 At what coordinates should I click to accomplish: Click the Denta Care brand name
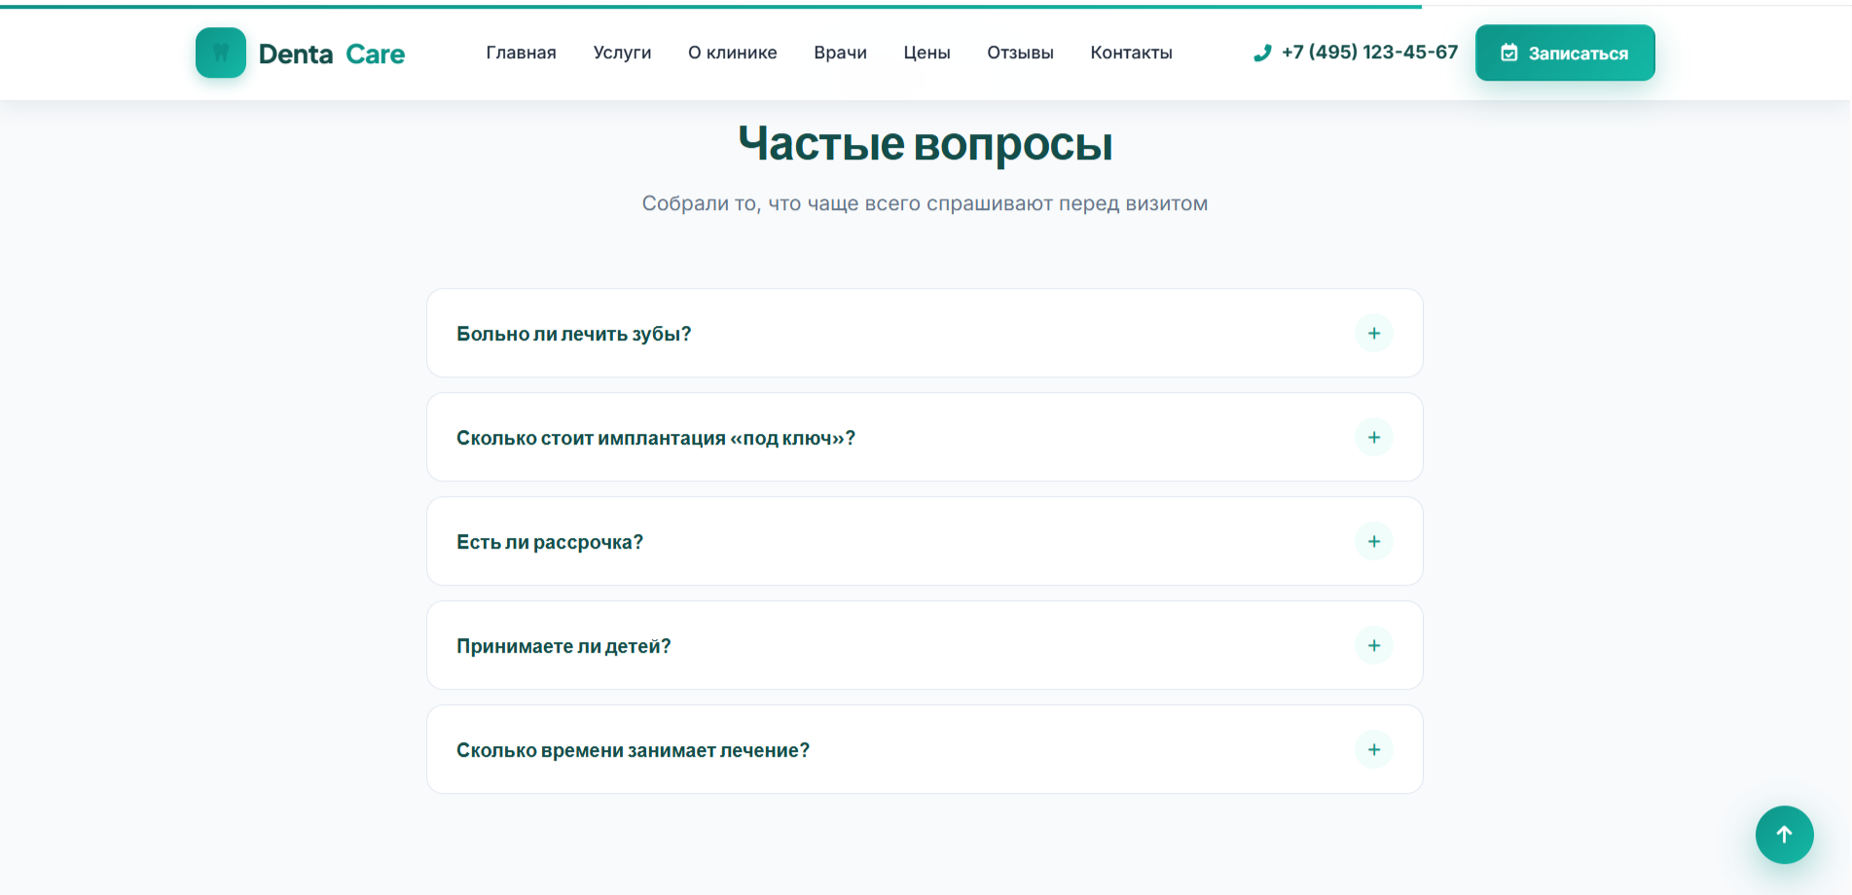[332, 54]
